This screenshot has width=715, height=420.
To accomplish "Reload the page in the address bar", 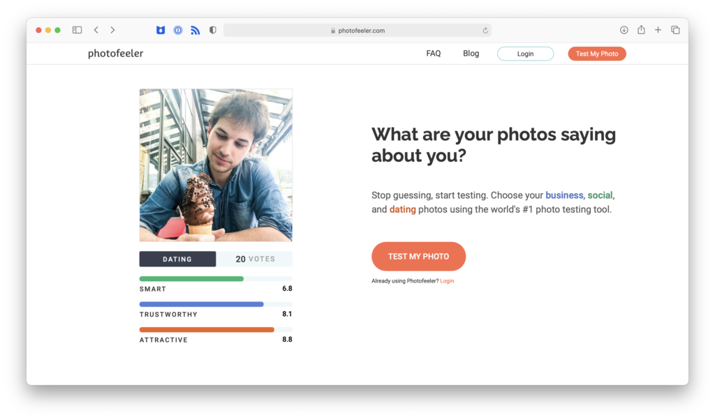I will (x=485, y=31).
